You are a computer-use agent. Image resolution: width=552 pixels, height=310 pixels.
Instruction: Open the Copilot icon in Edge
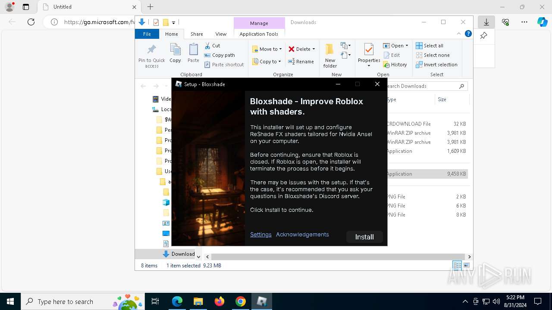tap(542, 22)
